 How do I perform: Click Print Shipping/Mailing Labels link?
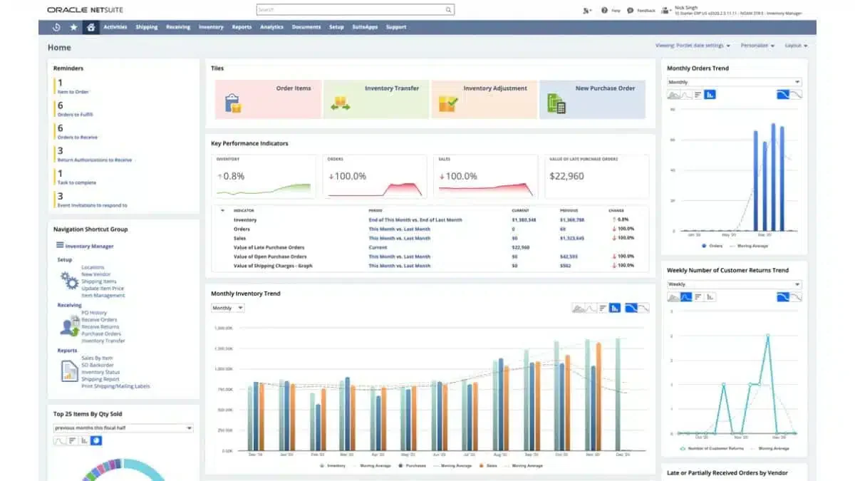tap(115, 386)
